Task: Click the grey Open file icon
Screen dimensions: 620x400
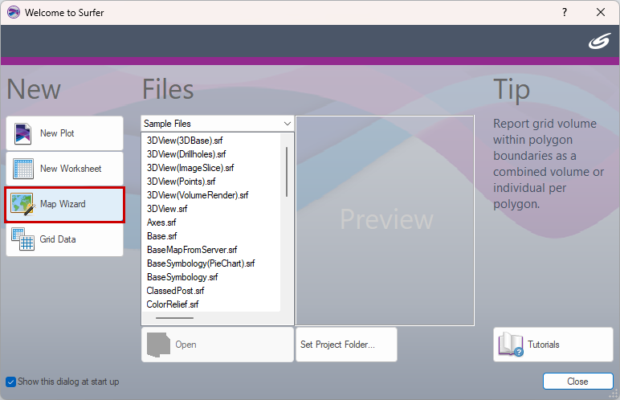Action: (x=158, y=345)
